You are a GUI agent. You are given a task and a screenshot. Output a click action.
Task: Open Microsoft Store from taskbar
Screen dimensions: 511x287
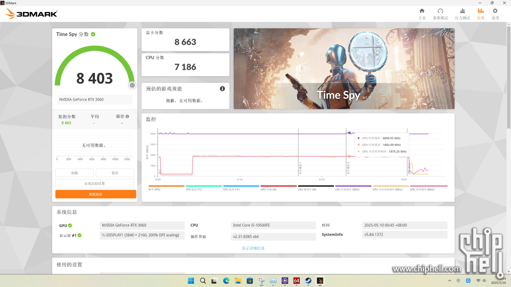pyautogui.click(x=250, y=281)
